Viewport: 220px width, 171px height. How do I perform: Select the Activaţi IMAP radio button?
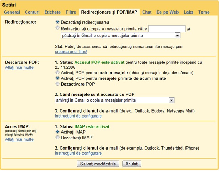57,132
